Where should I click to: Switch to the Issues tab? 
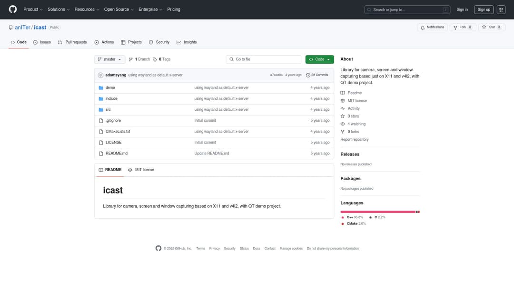(42, 42)
